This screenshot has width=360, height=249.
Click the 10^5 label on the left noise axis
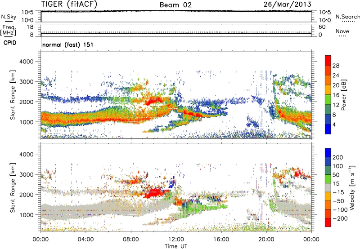point(27,12)
